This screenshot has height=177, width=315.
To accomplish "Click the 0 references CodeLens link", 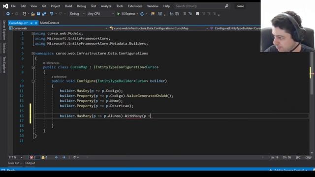I will 51,63.
